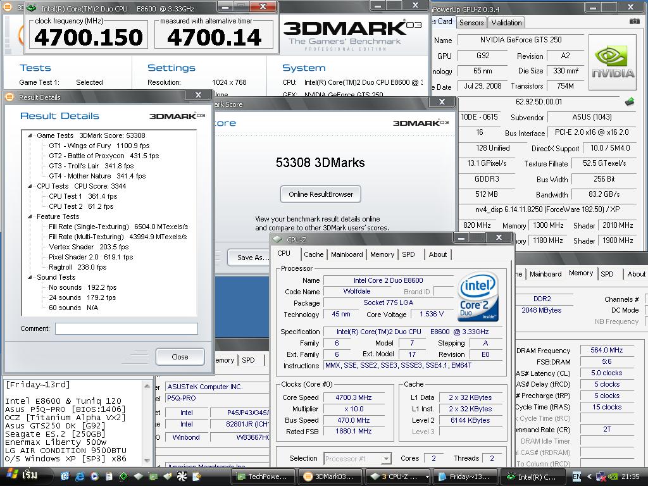This screenshot has width=648, height=486.
Task: Switch to the Intel(R) C... taskbar button
Action: (532, 477)
